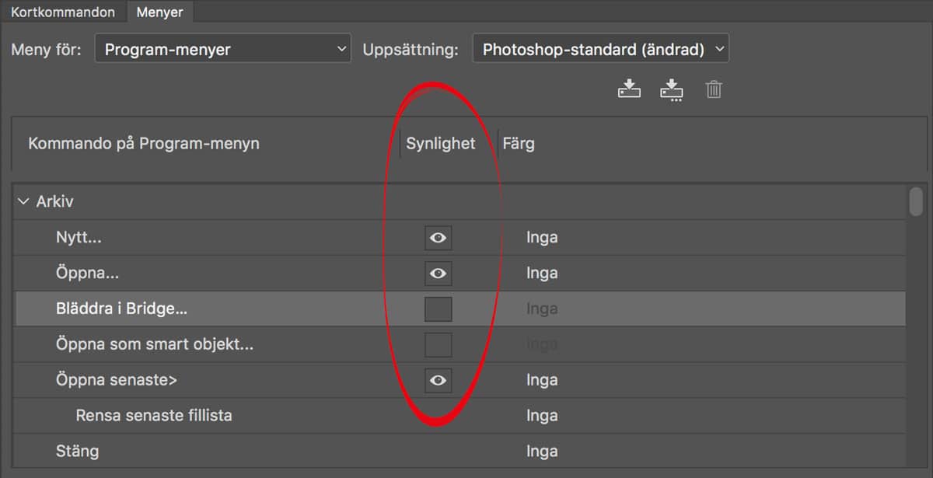Click the Färg column header
Screen dimensions: 933x478
click(x=519, y=144)
